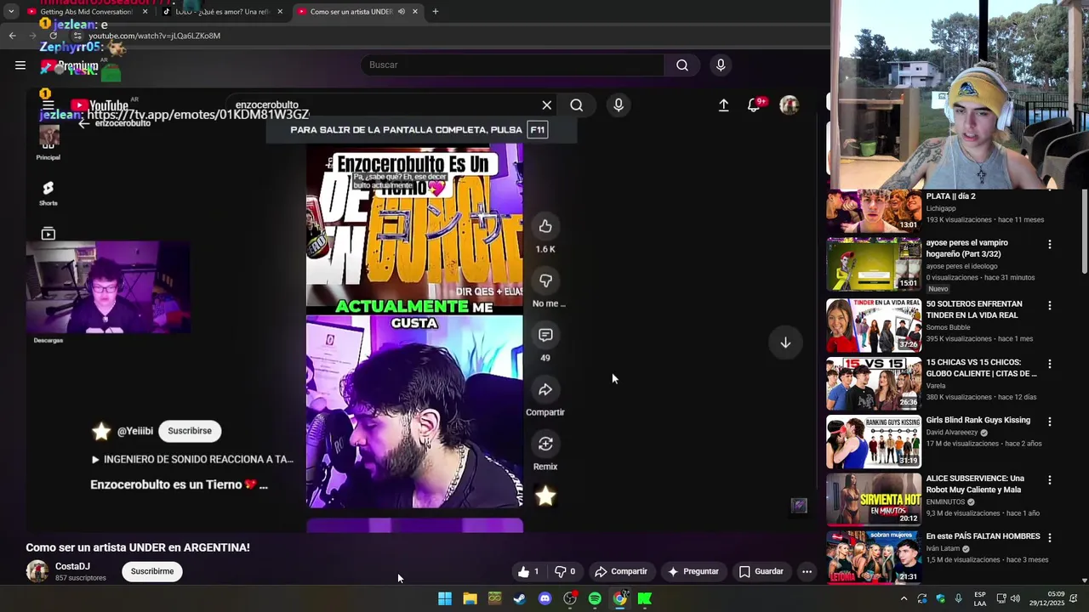Open the INGENIERO DE SONIDO REACCIONA link
Viewport: 1089px width, 612px height.
click(192, 459)
